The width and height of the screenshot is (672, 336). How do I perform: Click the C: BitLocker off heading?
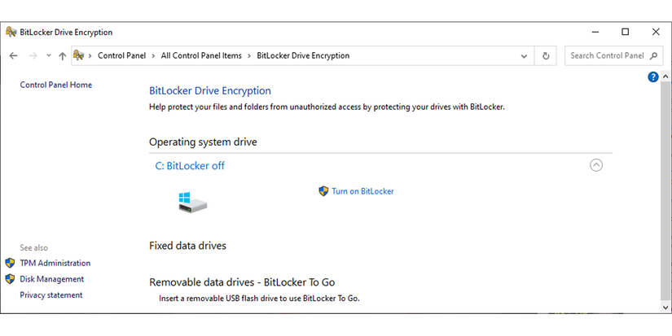point(190,166)
